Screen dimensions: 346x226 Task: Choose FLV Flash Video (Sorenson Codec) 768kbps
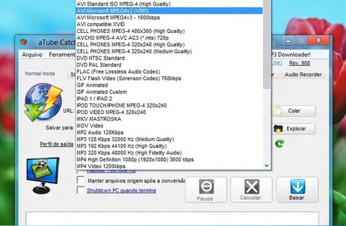[169, 78]
